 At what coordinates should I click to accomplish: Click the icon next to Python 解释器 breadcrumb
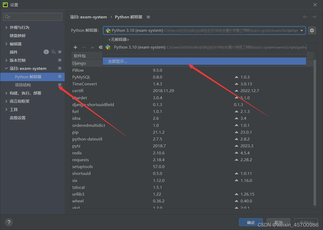pos(148,17)
